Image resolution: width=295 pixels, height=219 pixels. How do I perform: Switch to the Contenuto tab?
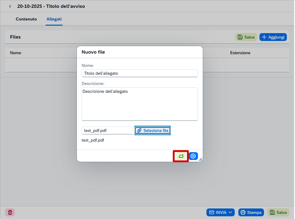(26, 19)
